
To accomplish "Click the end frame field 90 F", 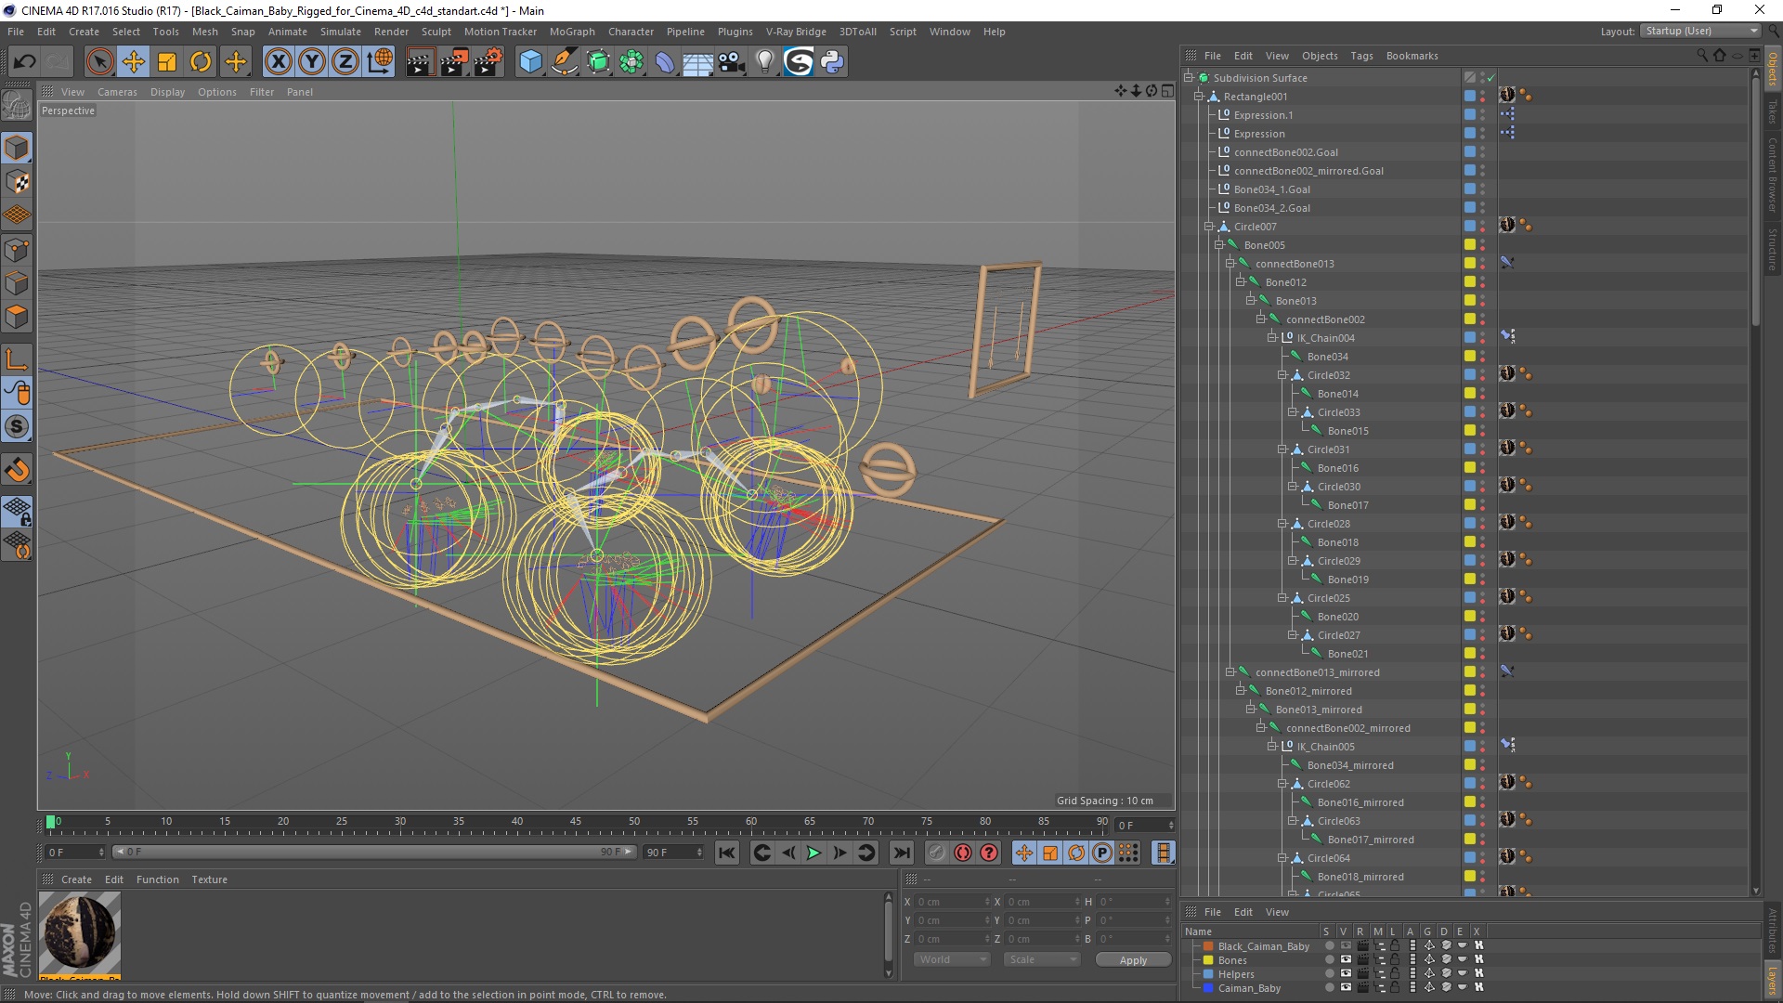I will [x=673, y=852].
